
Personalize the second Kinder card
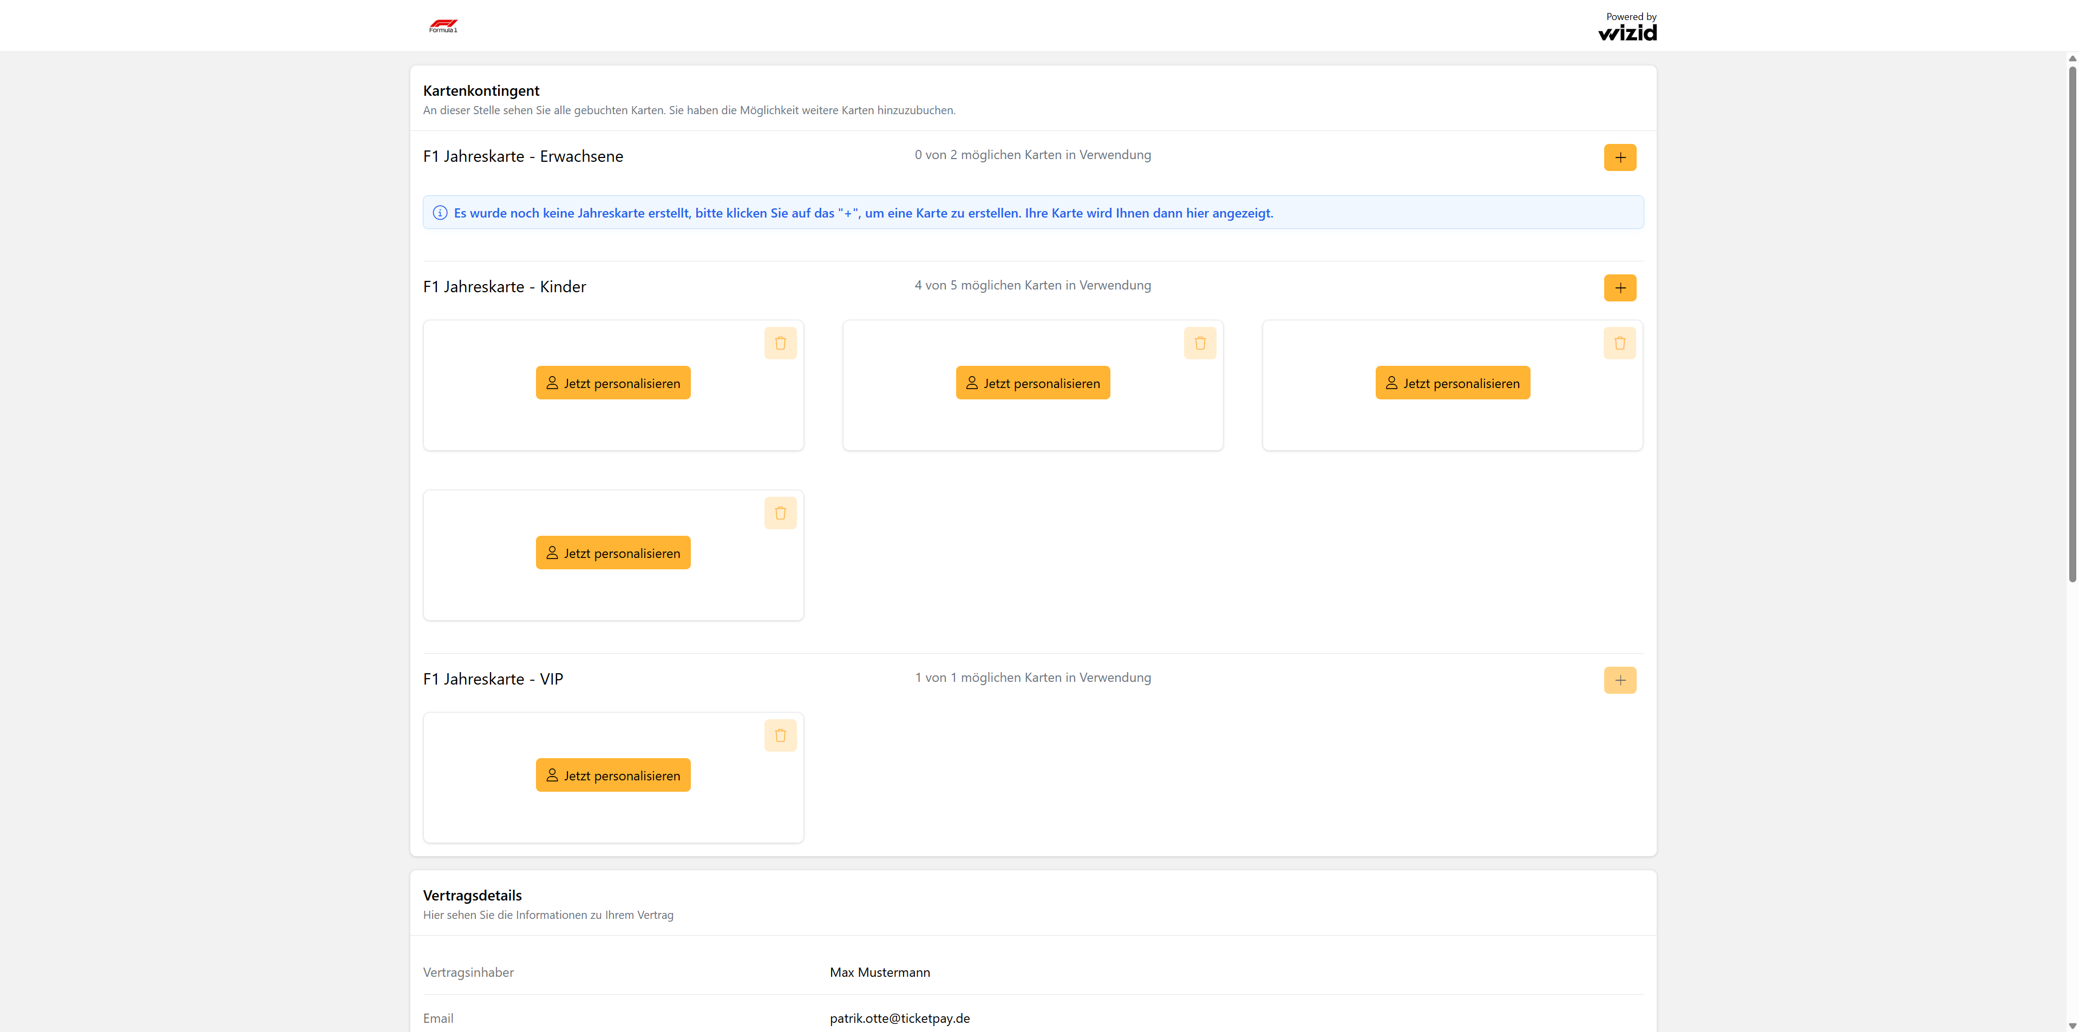click(x=1033, y=383)
